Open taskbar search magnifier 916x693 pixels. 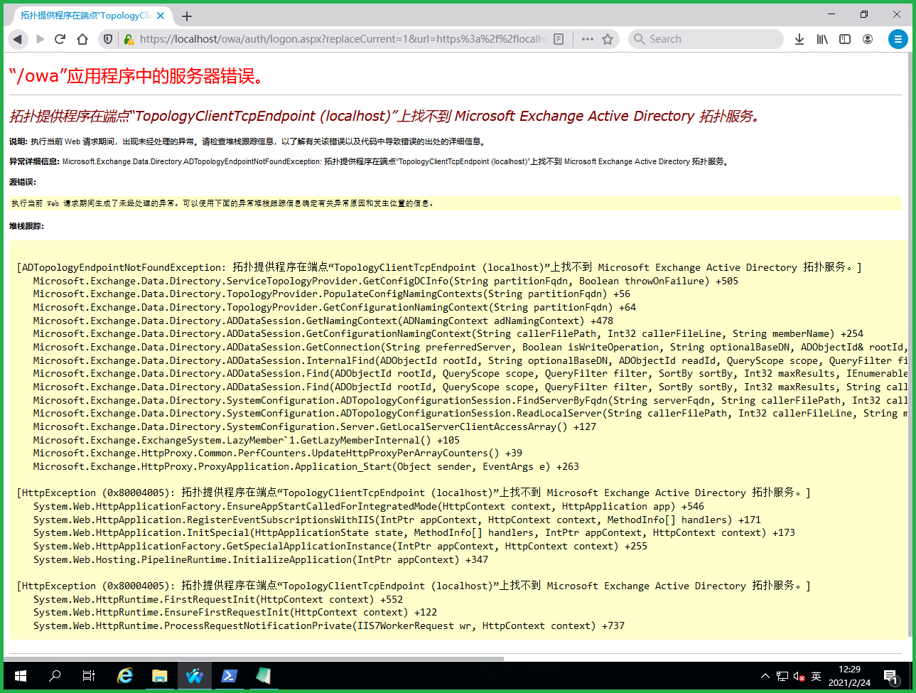tap(54, 676)
